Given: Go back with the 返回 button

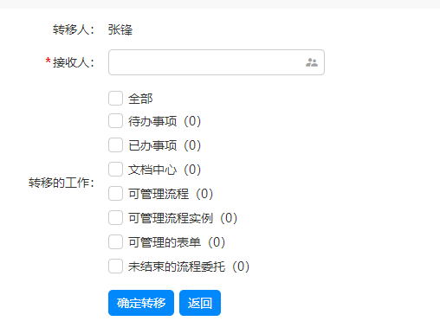Looking at the screenshot, I should click(x=200, y=303).
